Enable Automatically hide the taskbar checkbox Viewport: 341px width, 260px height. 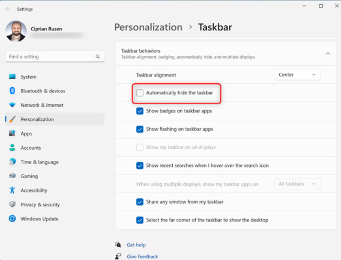pos(140,93)
